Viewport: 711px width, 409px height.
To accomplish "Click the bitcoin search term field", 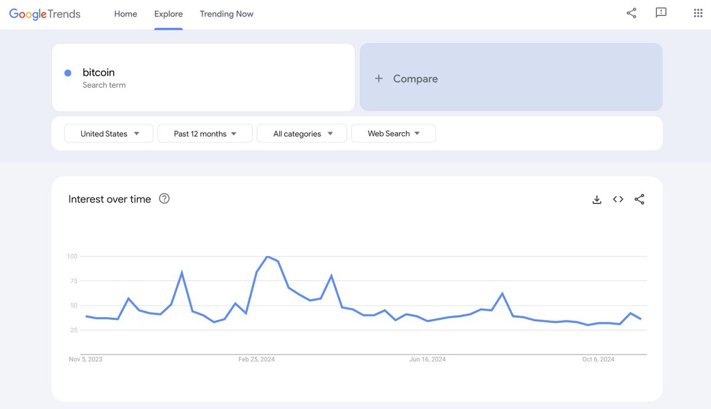I will click(203, 77).
